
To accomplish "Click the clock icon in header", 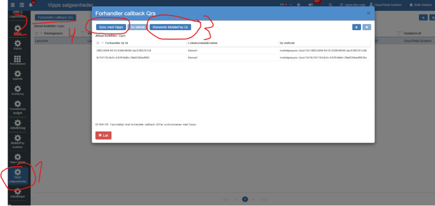I will tap(330, 5).
